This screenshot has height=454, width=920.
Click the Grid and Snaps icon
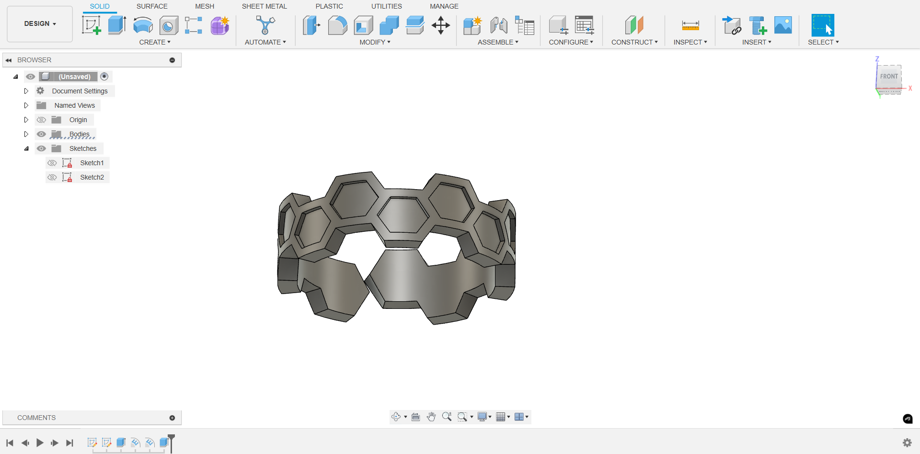(x=501, y=417)
